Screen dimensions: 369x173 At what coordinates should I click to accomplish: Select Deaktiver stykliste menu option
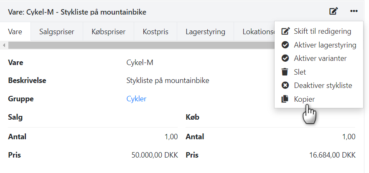click(323, 85)
